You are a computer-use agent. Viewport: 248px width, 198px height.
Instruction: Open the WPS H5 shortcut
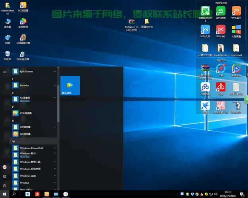[221, 31]
